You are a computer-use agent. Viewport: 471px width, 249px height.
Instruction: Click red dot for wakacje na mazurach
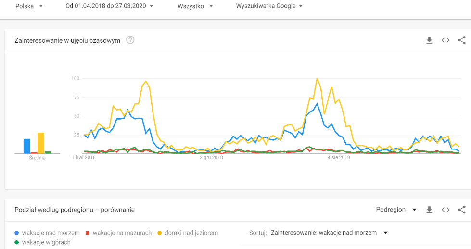tap(88, 233)
